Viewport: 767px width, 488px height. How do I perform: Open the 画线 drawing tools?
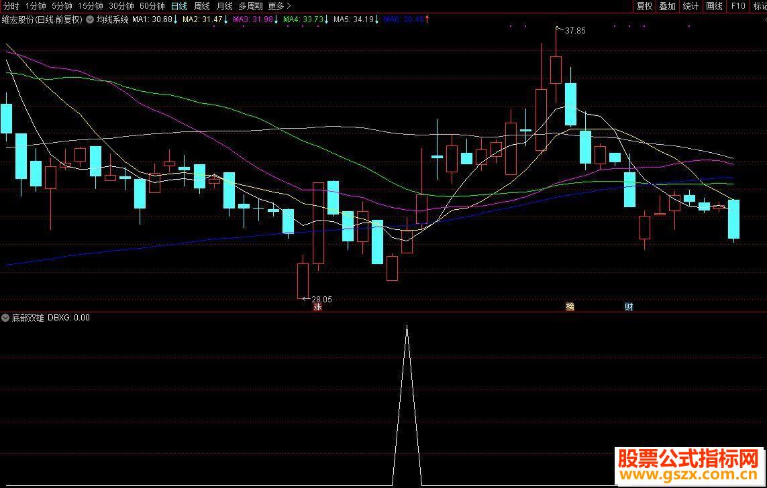pyautogui.click(x=715, y=6)
